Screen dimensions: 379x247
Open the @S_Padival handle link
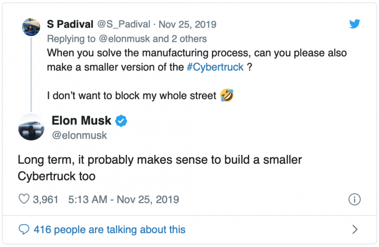pos(122,24)
